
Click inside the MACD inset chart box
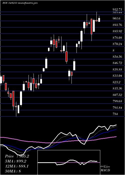click(x=69, y=162)
